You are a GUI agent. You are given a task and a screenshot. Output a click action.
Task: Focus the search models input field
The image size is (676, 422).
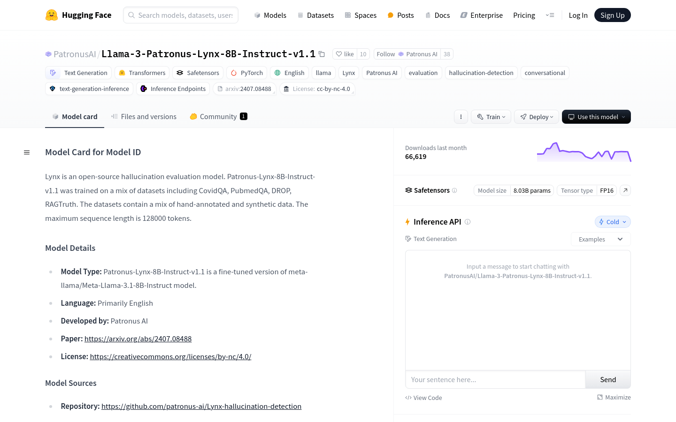pyautogui.click(x=181, y=15)
